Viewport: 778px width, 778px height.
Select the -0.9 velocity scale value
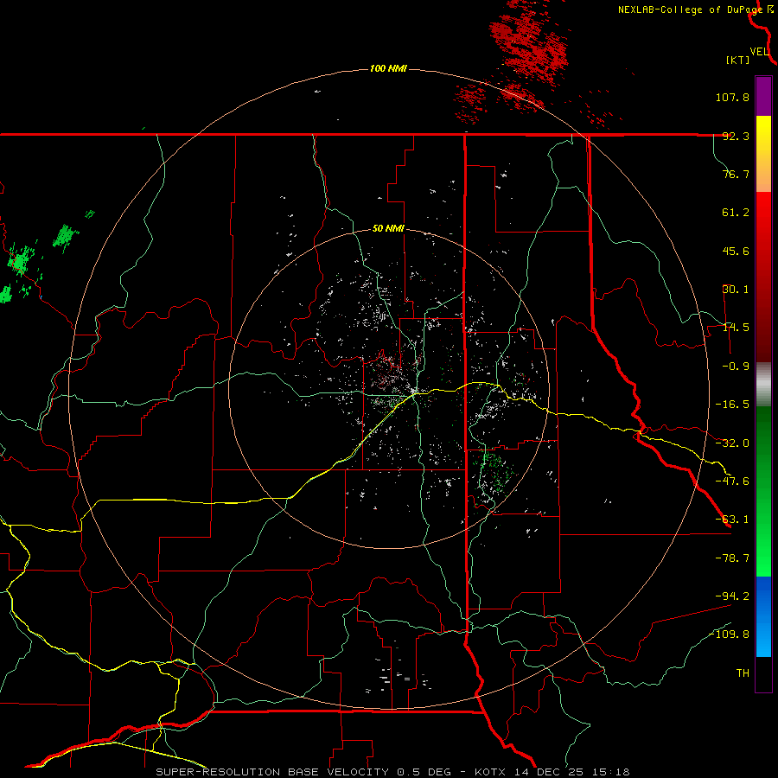(x=736, y=367)
